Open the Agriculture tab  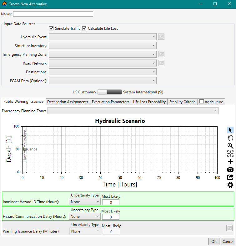(x=214, y=102)
